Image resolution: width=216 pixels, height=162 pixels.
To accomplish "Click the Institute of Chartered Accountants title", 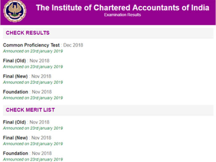I will [x=123, y=8].
